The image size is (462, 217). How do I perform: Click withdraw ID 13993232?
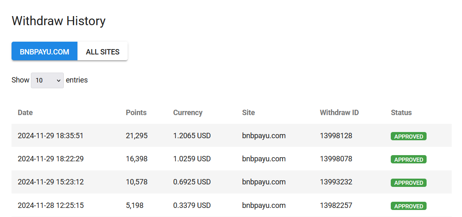(336, 182)
